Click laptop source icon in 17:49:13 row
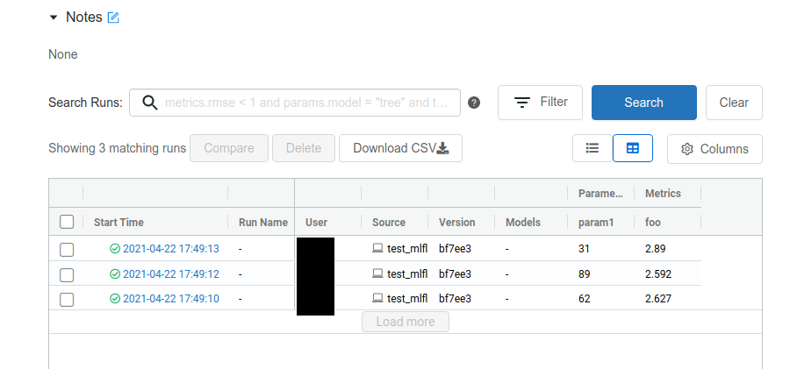Viewport: 790px width, 369px height. (377, 248)
